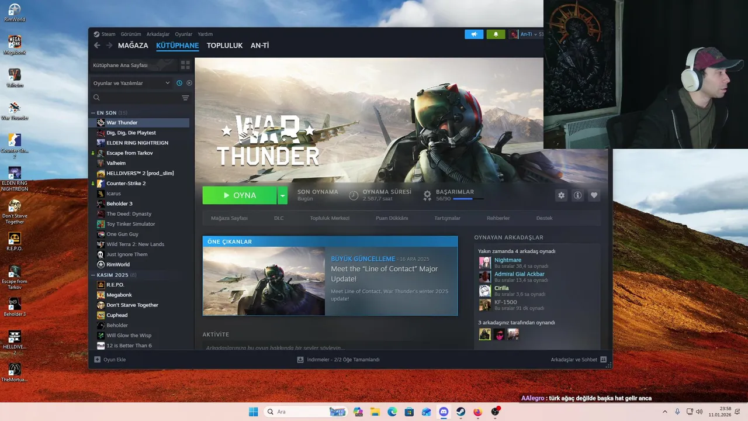Screen dimensions: 748x421
Task: Open the Steam announcements megaphone button
Action: (x=474, y=34)
